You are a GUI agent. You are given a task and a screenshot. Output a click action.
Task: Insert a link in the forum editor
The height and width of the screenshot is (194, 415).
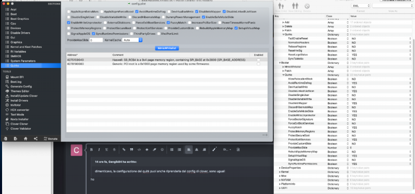(124, 149)
